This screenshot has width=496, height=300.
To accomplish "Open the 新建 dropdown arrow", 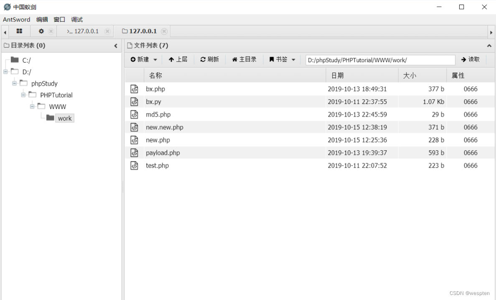I will coord(155,60).
